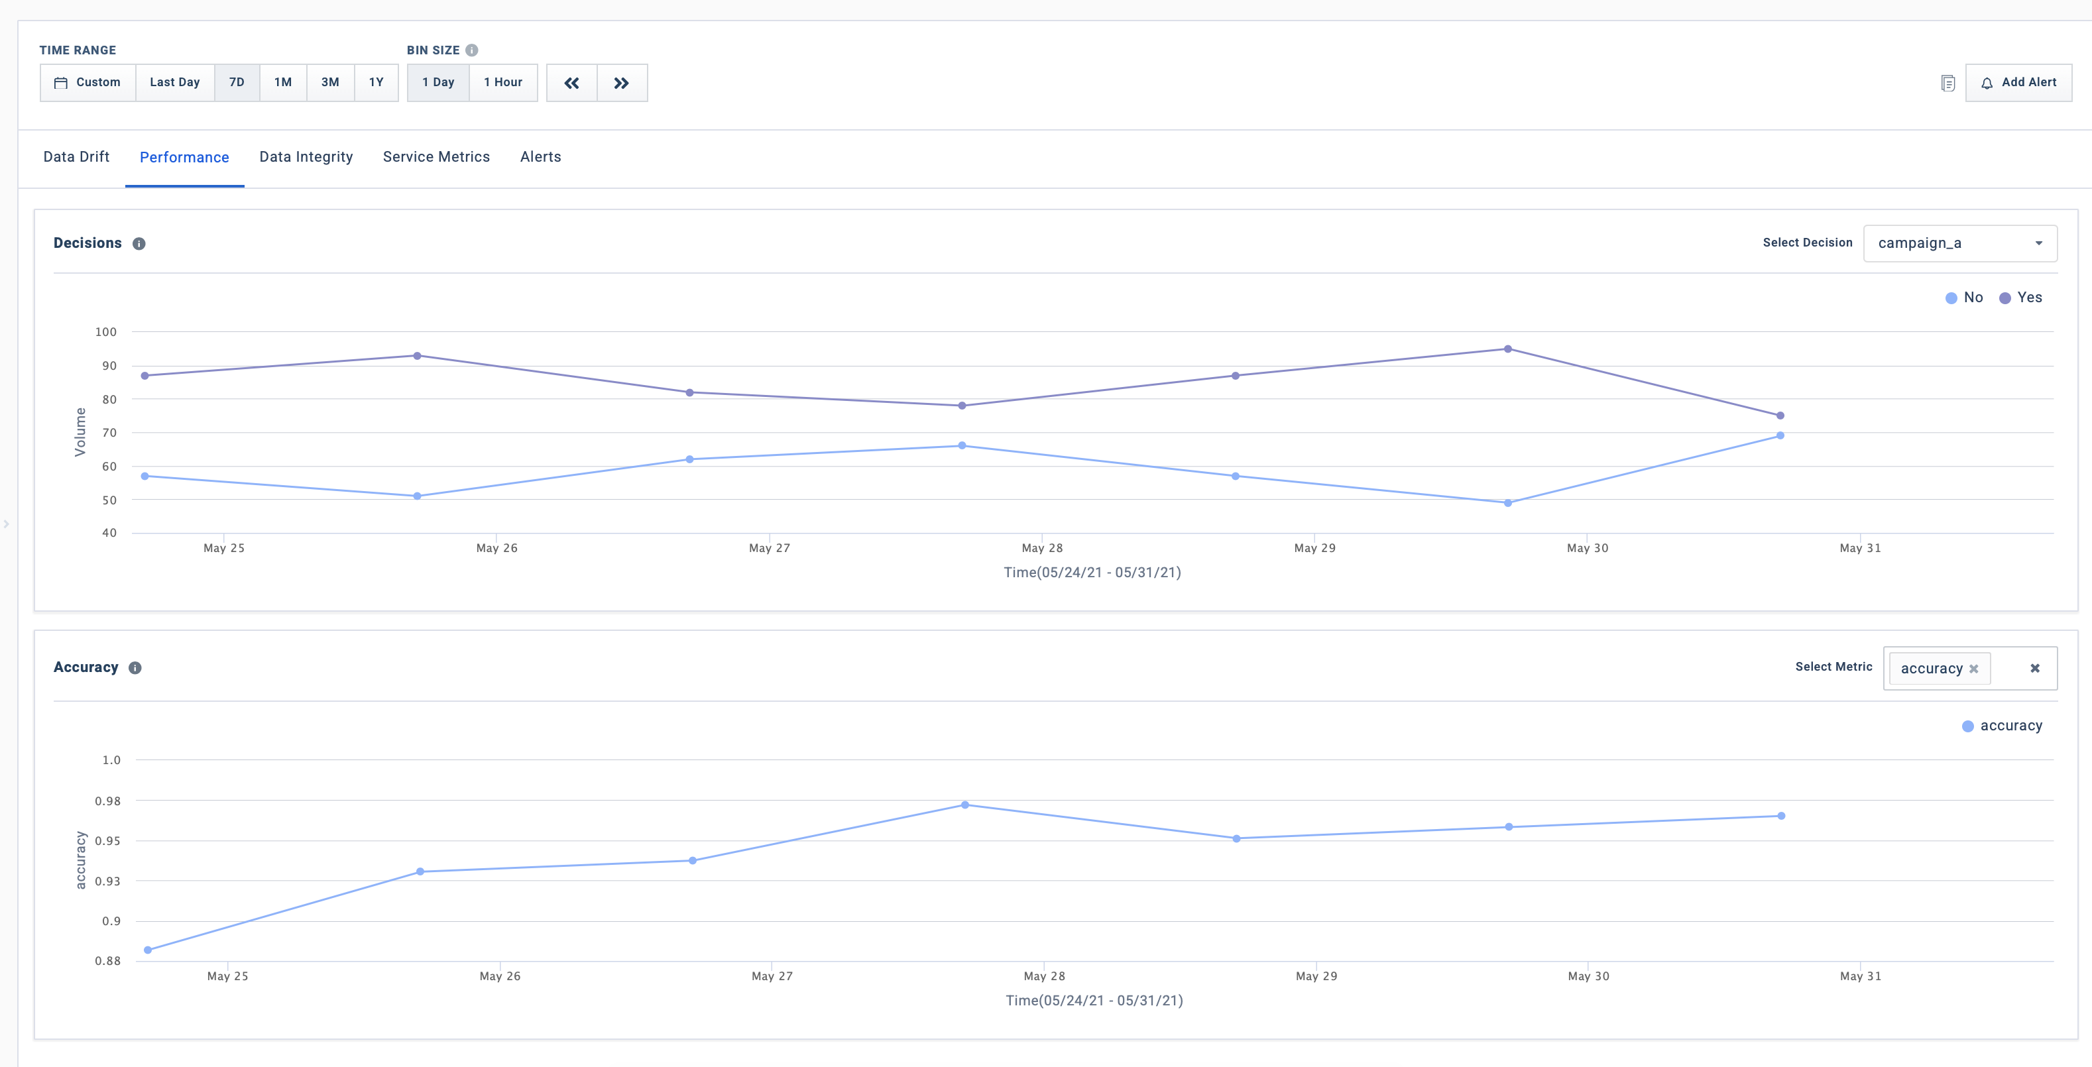Screen dimensions: 2092x1067
Task: Open the campaign_a decision dropdown
Action: pos(1959,244)
